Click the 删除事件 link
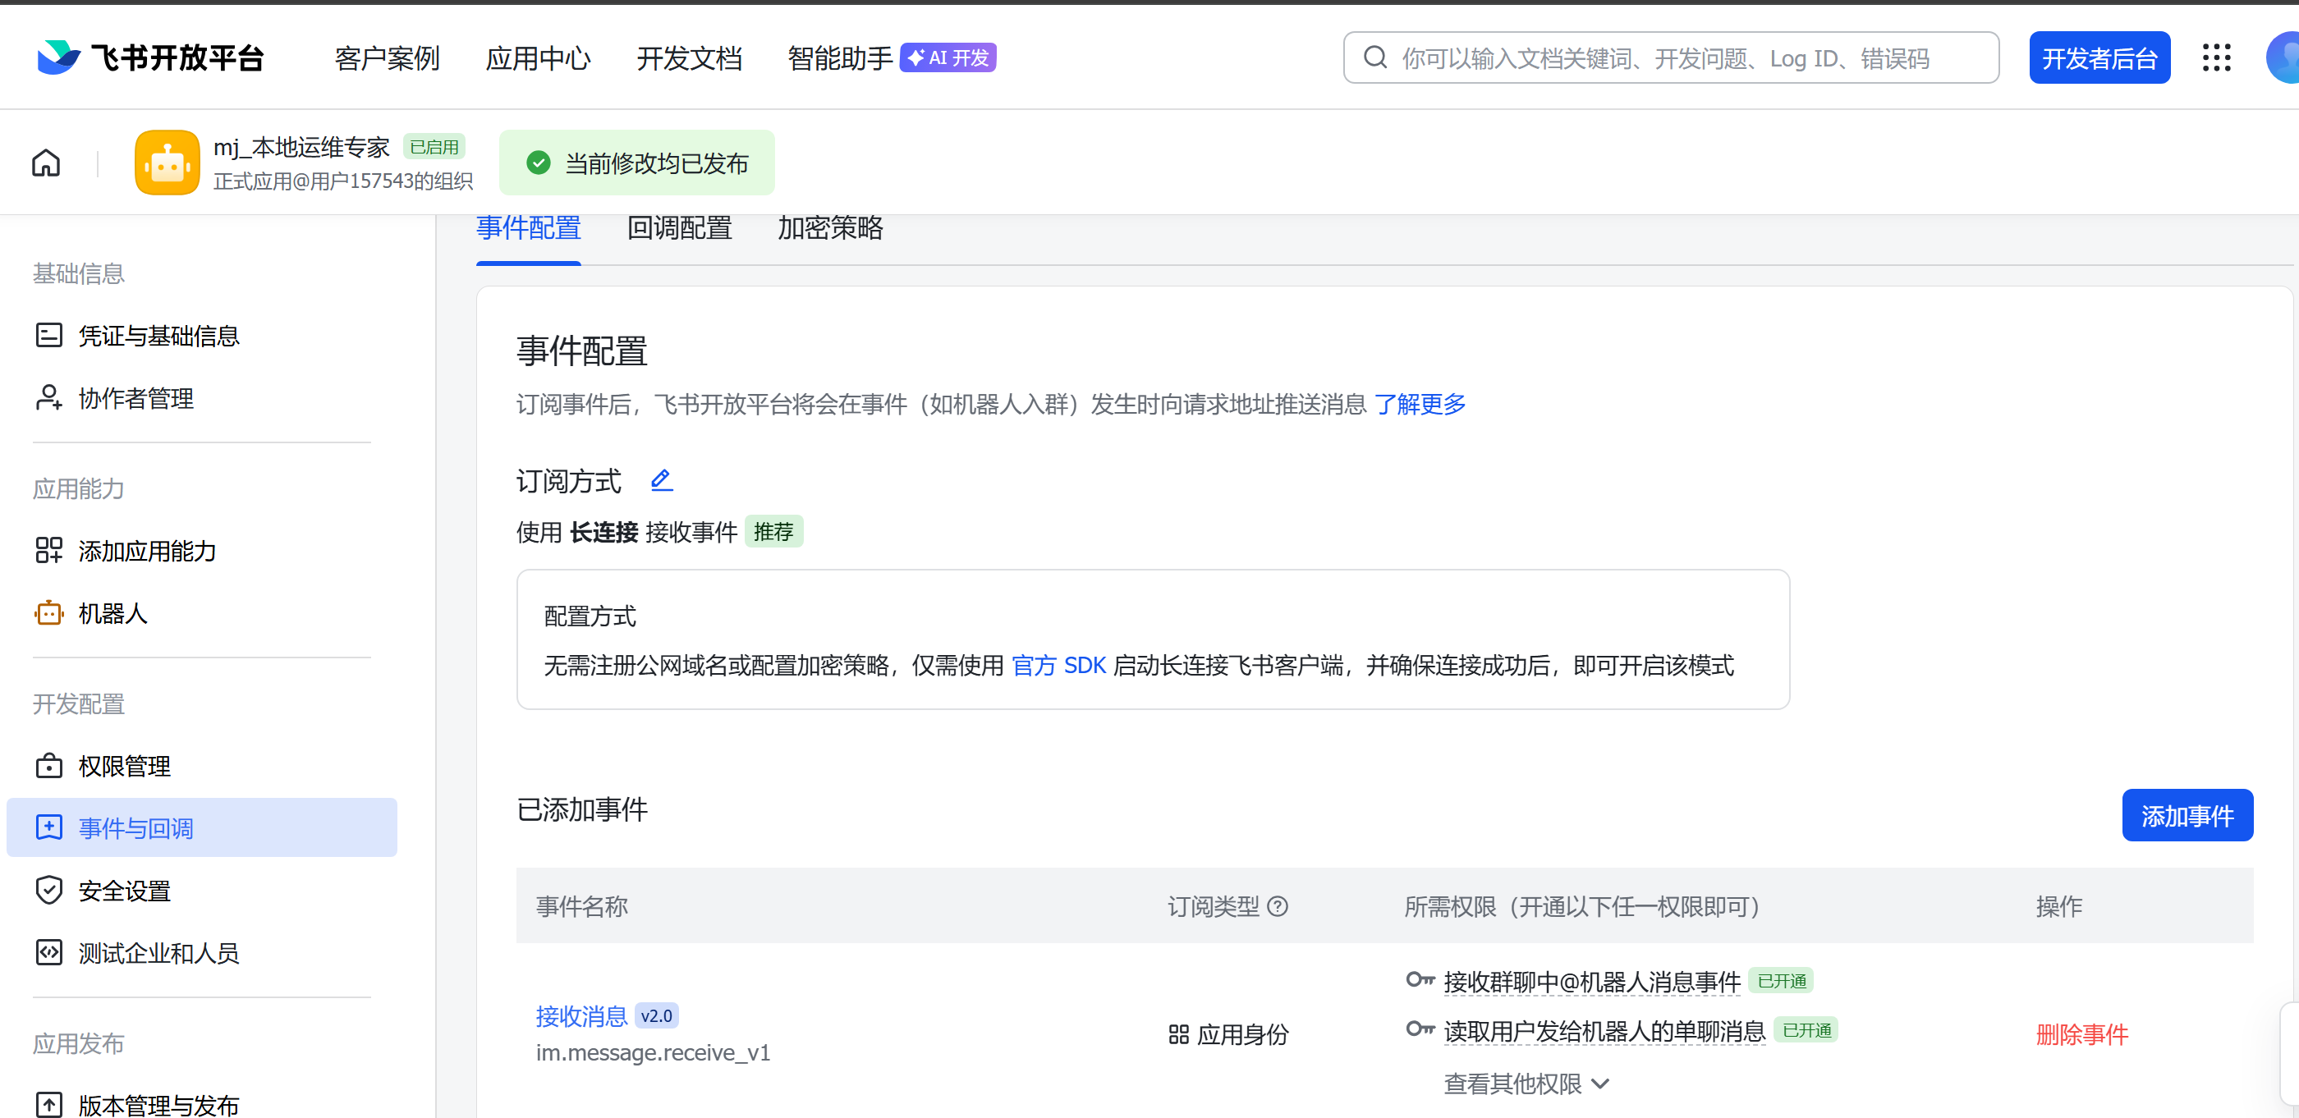 click(2081, 1035)
